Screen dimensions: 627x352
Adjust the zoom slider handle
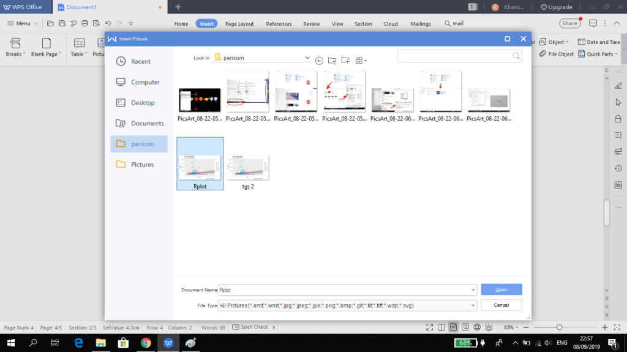[x=558, y=328]
